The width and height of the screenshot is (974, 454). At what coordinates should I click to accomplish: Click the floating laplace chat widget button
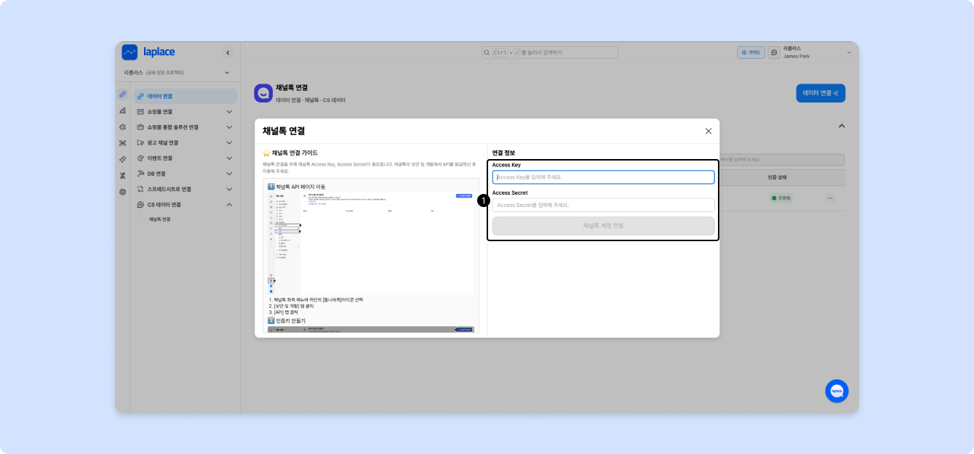click(837, 391)
